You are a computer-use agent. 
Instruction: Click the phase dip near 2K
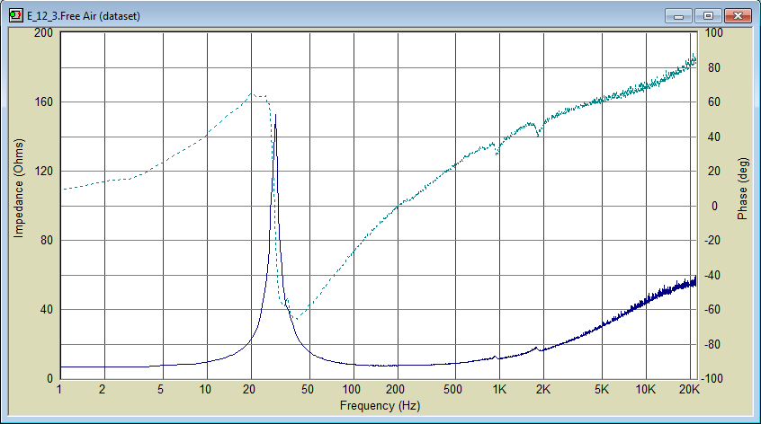[538, 136]
